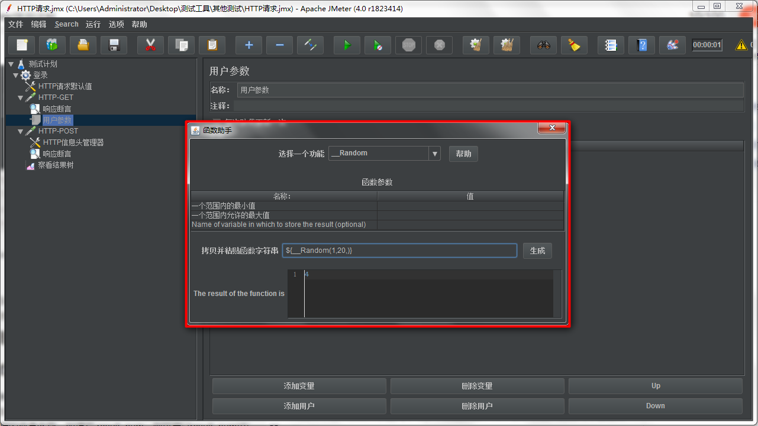Screen dimensions: 758x426
Task: Open the Templates toolbar icon
Action: click(53, 45)
